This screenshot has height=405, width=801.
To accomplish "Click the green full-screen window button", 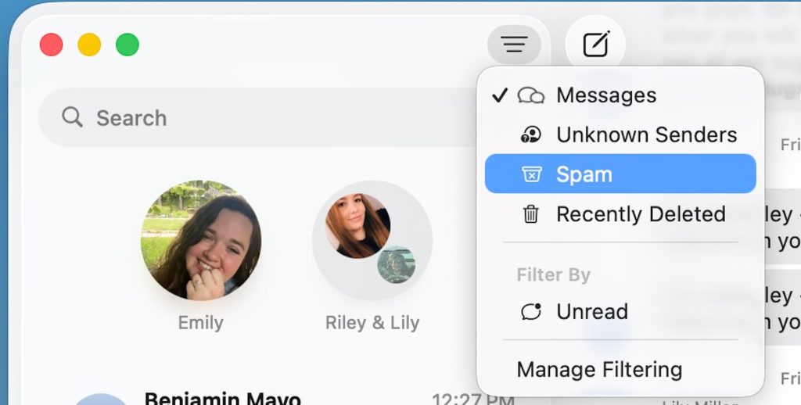I will click(x=128, y=45).
